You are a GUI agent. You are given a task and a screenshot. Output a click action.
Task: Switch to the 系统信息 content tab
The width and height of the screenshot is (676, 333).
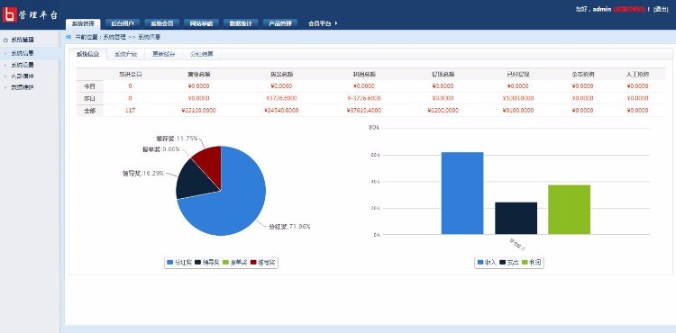88,54
